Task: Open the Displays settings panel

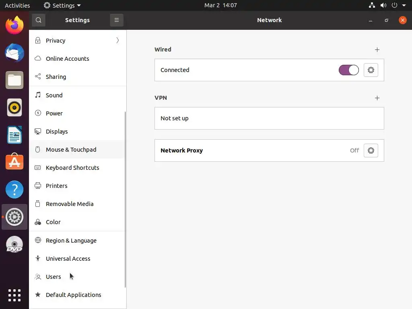Action: point(57,132)
